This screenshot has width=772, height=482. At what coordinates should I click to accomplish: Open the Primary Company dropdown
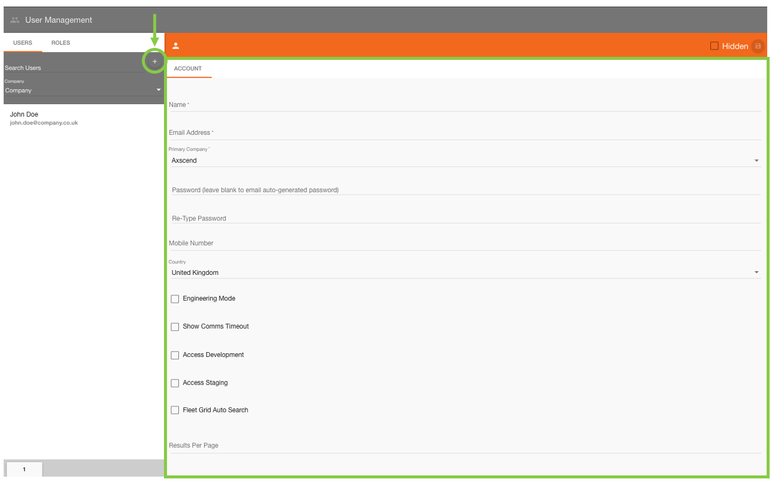click(464, 160)
